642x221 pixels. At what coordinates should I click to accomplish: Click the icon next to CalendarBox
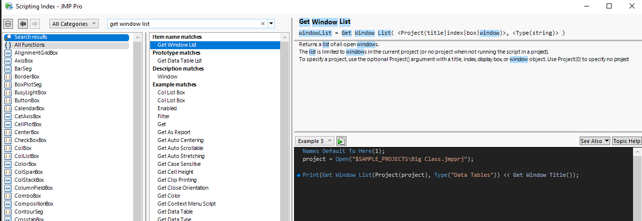8,109
